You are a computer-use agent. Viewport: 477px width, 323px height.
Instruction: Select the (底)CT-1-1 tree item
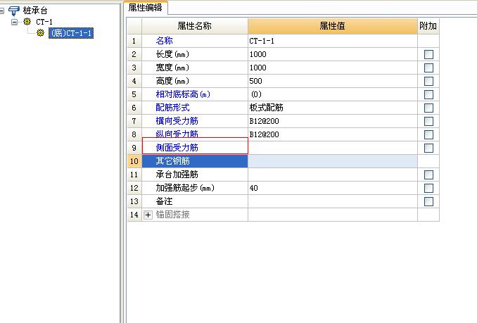click(x=71, y=33)
